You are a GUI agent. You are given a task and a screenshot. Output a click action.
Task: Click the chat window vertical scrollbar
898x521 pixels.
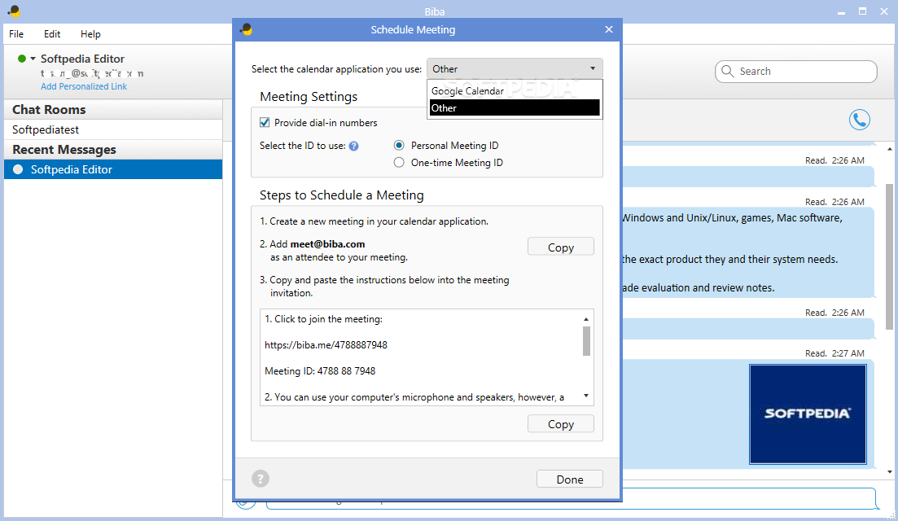[889, 256]
